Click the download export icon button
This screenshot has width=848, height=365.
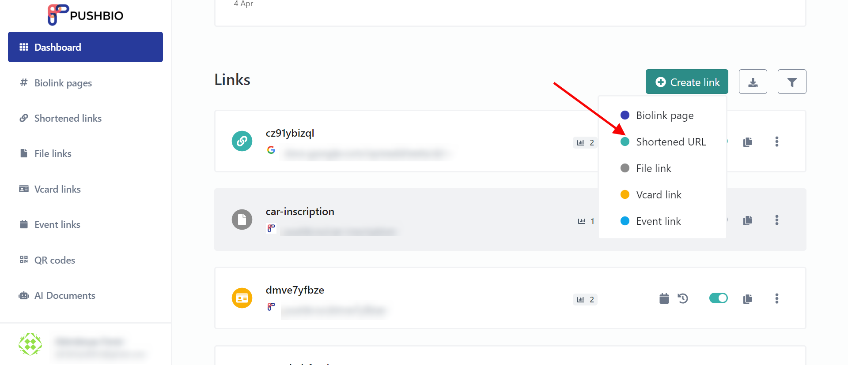pyautogui.click(x=753, y=82)
